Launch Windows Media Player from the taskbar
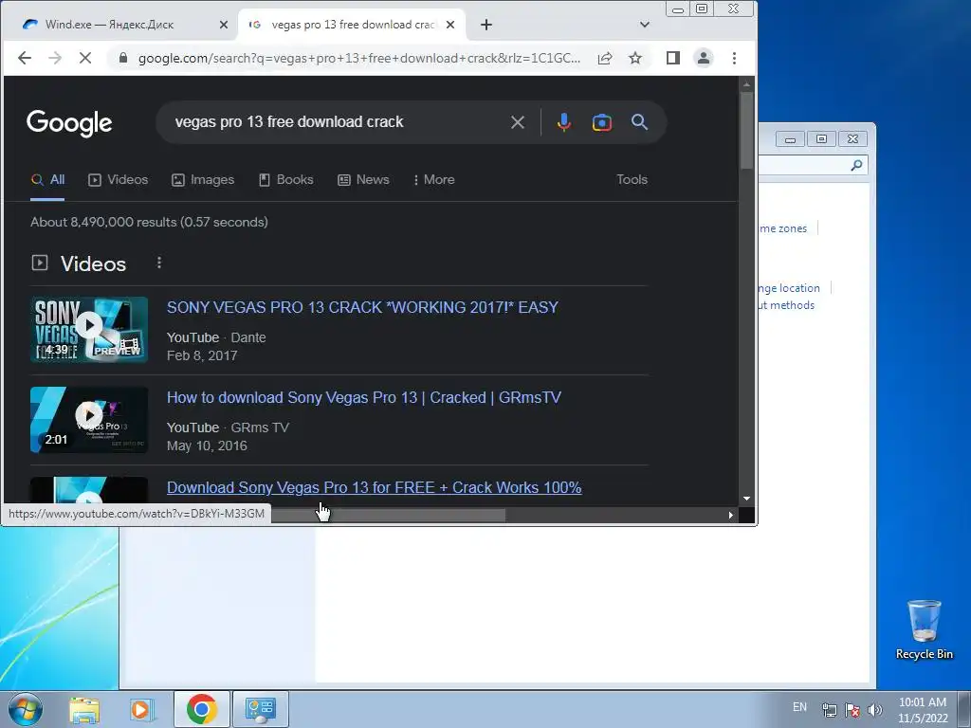The image size is (971, 728). [142, 709]
